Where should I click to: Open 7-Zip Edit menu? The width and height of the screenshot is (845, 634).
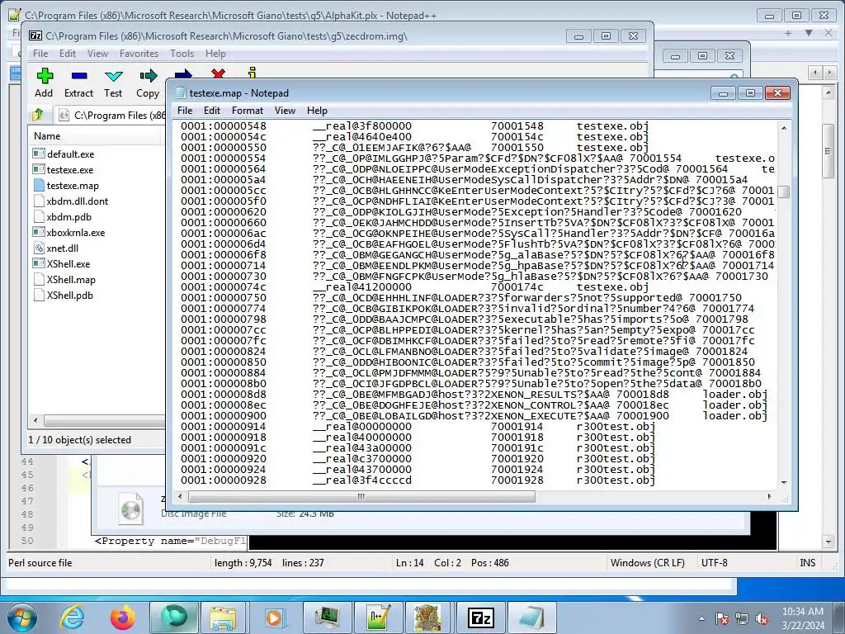tap(68, 54)
